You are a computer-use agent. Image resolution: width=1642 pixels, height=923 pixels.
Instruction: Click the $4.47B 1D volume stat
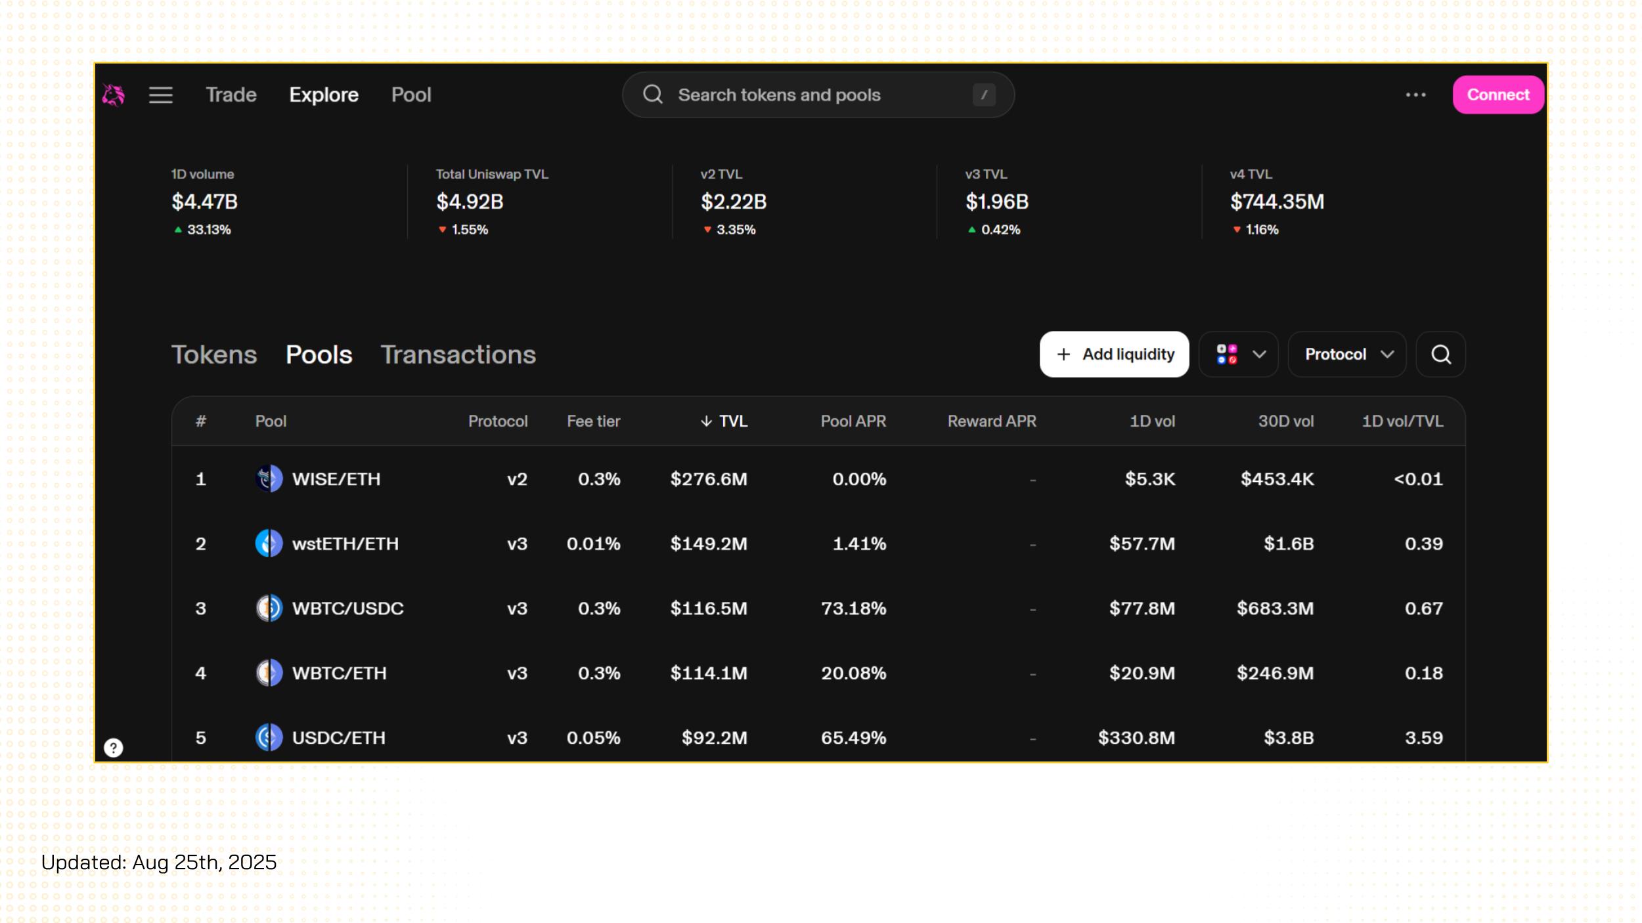(x=205, y=202)
